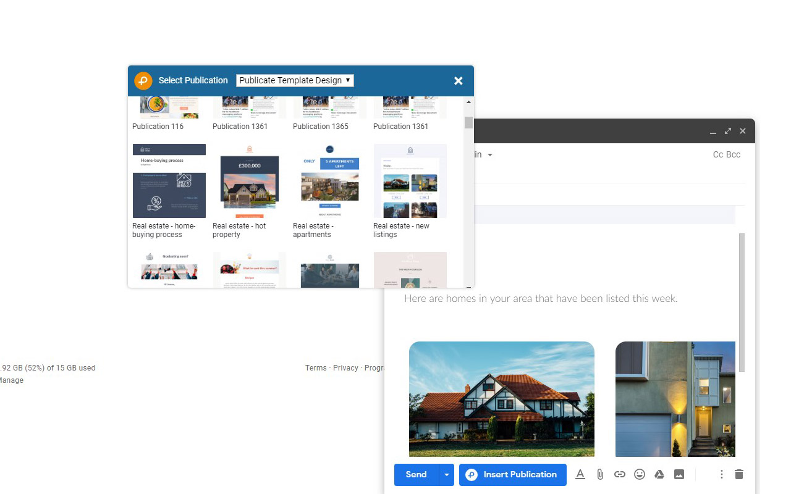This screenshot has width=791, height=494.
Task: Open text formatting options icon
Action: [x=580, y=474]
